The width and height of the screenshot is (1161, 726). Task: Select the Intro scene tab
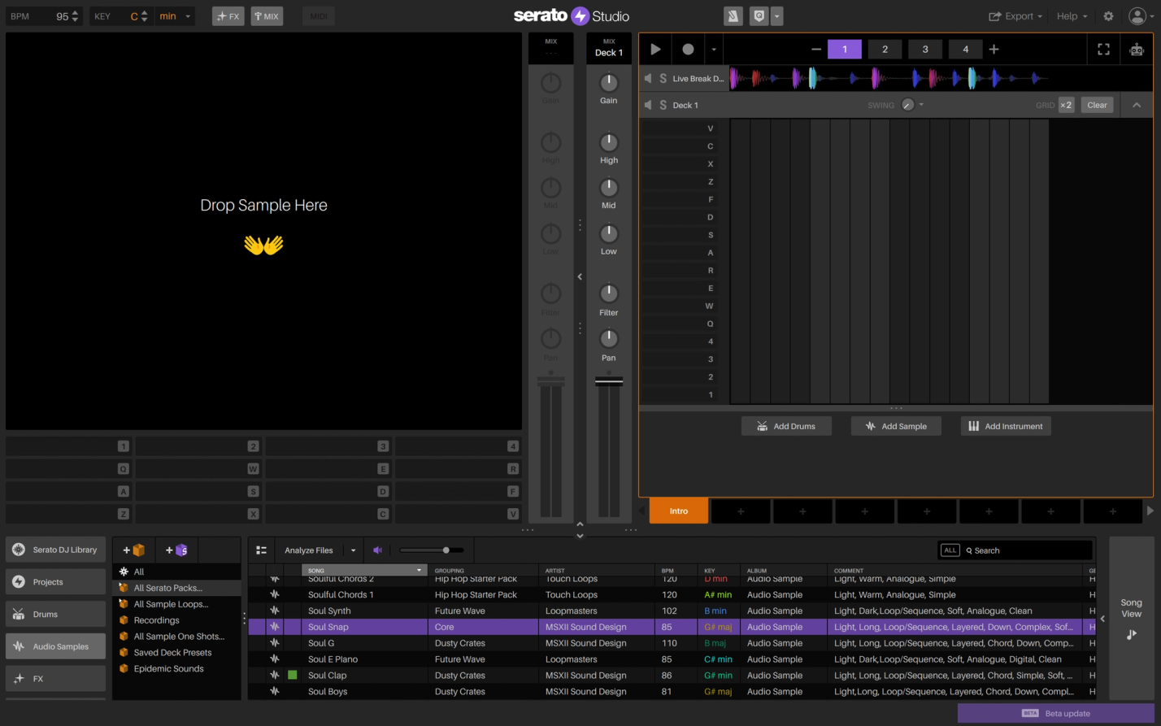coord(679,511)
